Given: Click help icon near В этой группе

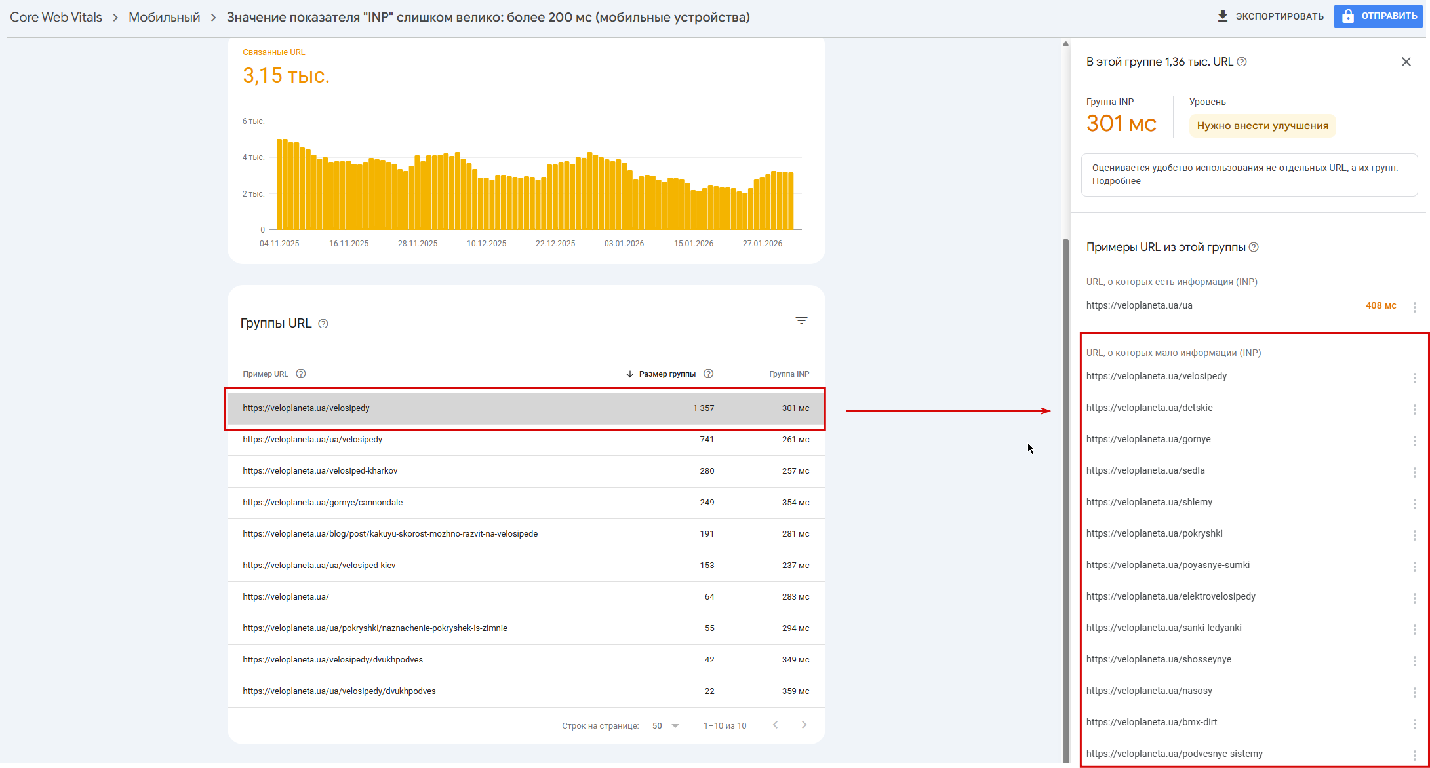Looking at the screenshot, I should pyautogui.click(x=1242, y=62).
